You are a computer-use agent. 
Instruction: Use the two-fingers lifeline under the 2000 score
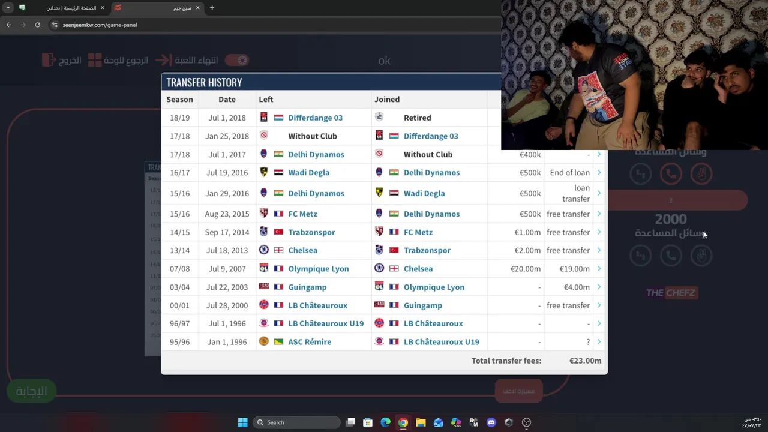click(701, 256)
